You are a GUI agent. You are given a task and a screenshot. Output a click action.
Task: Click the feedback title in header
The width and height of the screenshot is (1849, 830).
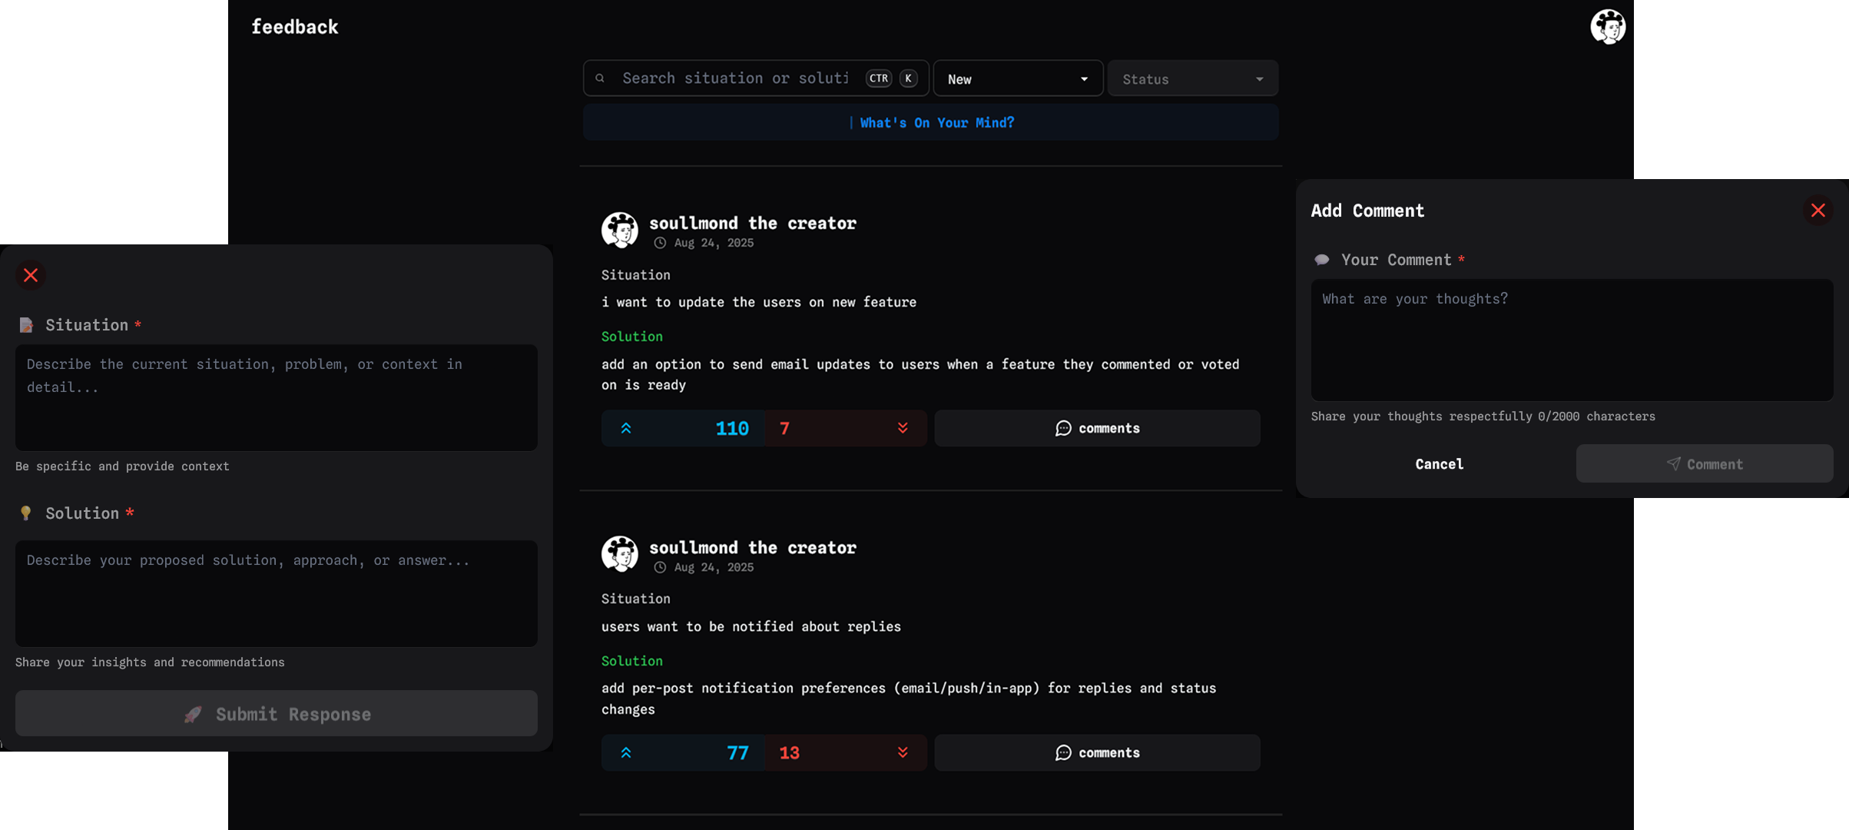(x=295, y=27)
